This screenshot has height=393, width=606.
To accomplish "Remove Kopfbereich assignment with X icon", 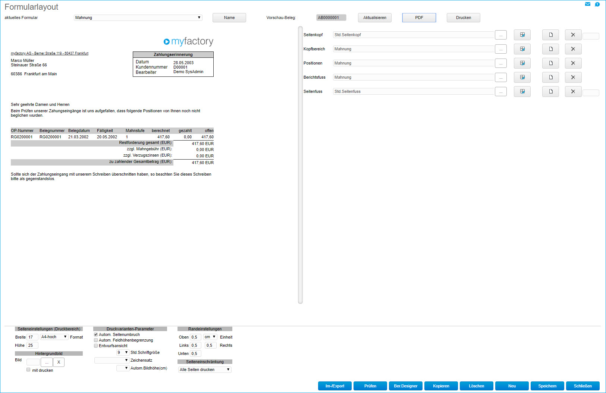I will 573,49.
